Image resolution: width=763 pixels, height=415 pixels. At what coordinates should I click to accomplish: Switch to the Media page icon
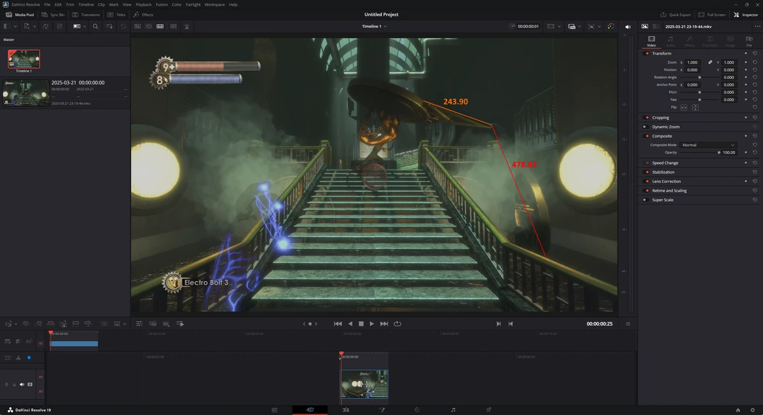point(275,410)
